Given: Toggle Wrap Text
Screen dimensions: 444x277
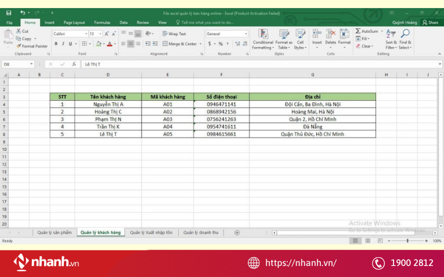Looking at the screenshot, I should click(x=174, y=34).
